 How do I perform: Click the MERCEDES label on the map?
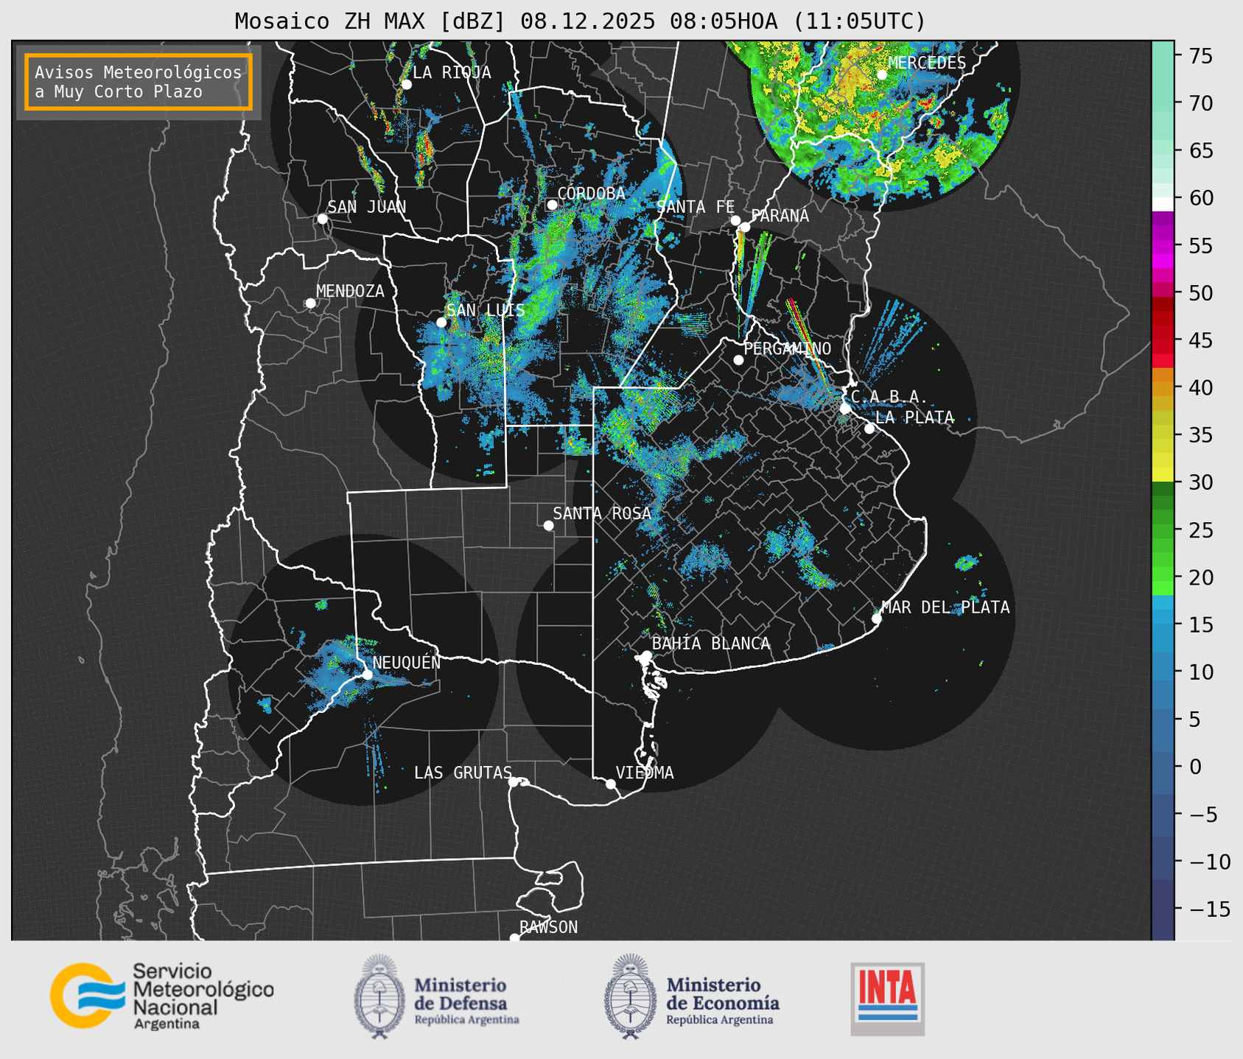point(927,63)
